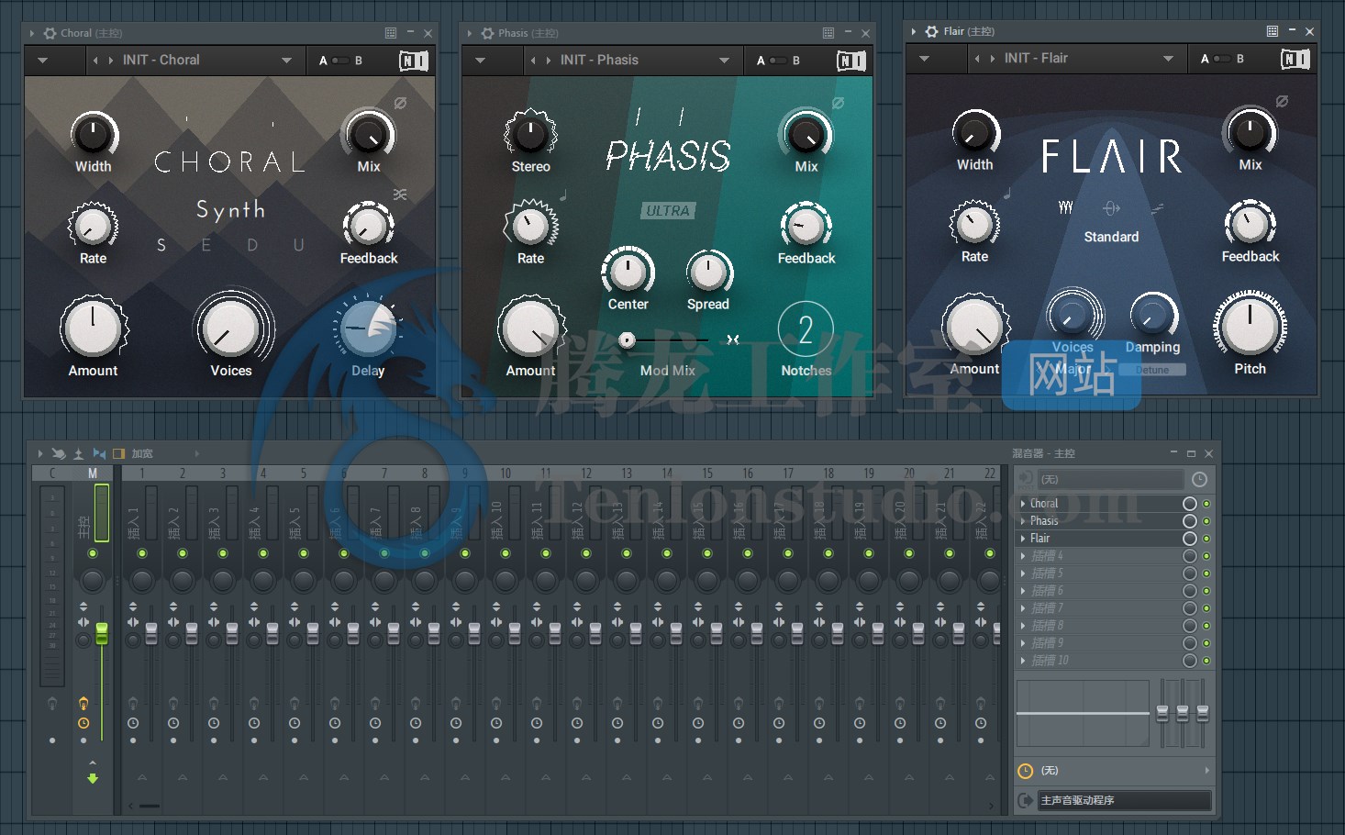Click note sync icon beside Flair Rate
Image resolution: width=1345 pixels, height=835 pixels.
tap(1007, 193)
